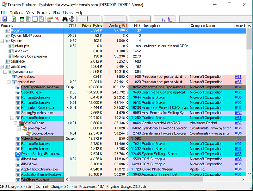Collapse the System tree node
253x191 pixels.
click(x=2, y=41)
